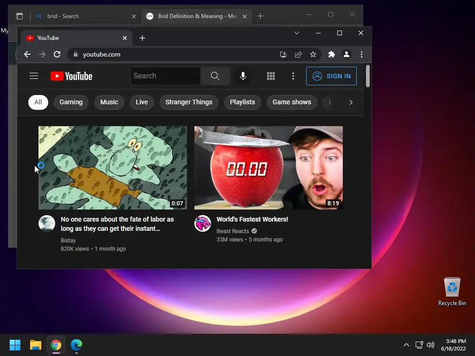Image resolution: width=475 pixels, height=356 pixels.
Task: Open Edge tab actions menu icon
Action: [x=19, y=16]
